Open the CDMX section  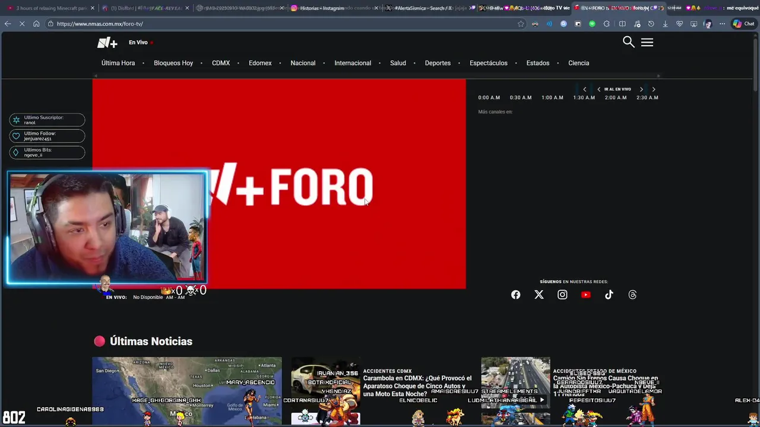221,63
